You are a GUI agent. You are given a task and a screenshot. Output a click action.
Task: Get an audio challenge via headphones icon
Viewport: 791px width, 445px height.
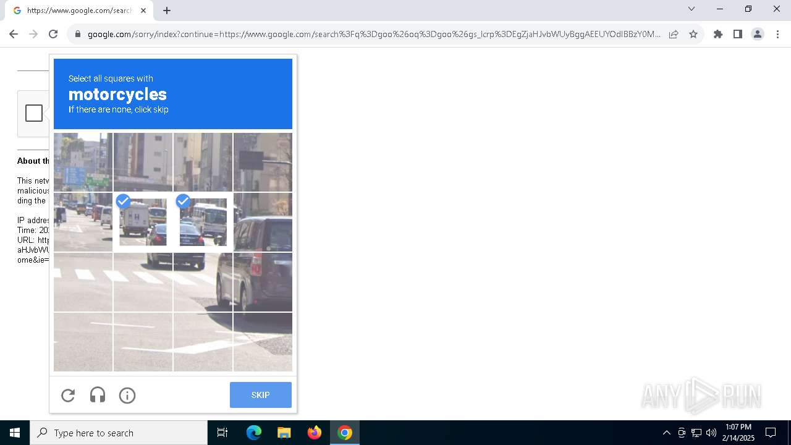(98, 395)
